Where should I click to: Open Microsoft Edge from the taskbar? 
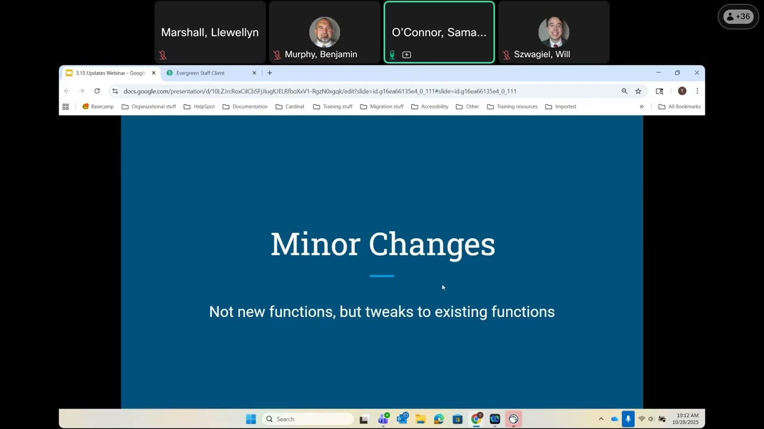tap(439, 419)
